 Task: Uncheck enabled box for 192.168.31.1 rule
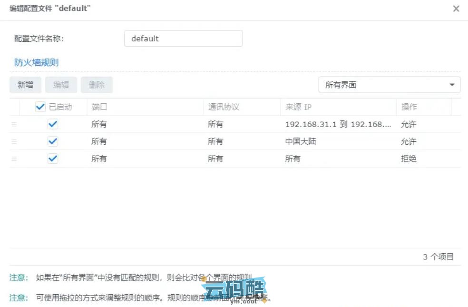[x=53, y=124]
